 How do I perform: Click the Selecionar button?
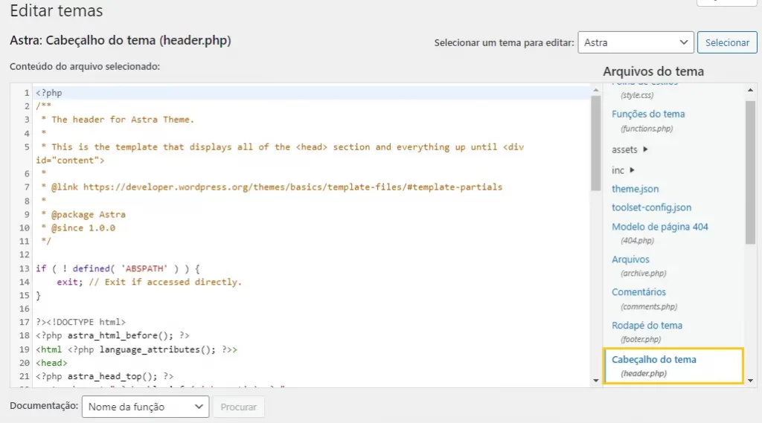(727, 42)
